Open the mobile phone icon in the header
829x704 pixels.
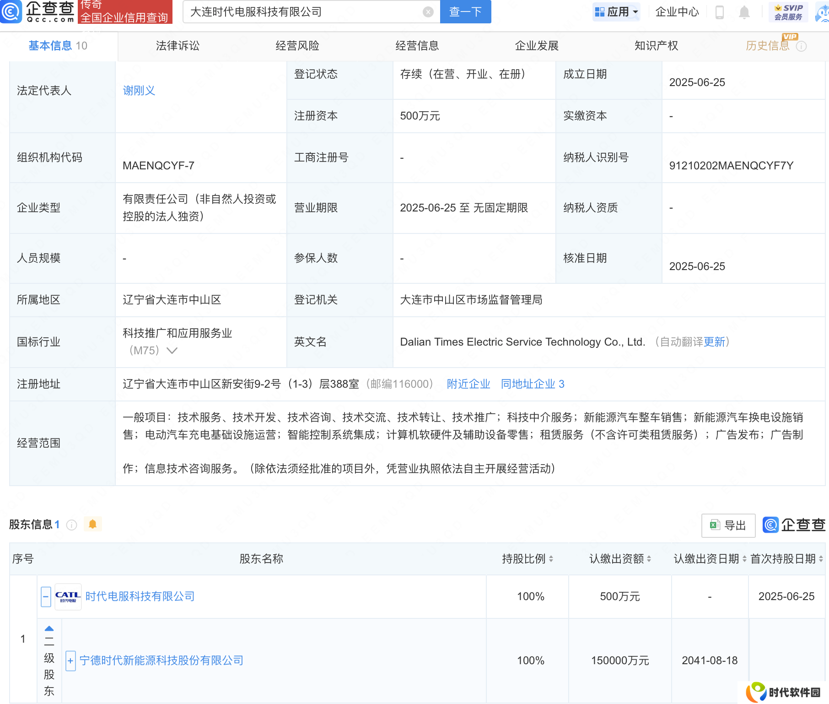[719, 12]
